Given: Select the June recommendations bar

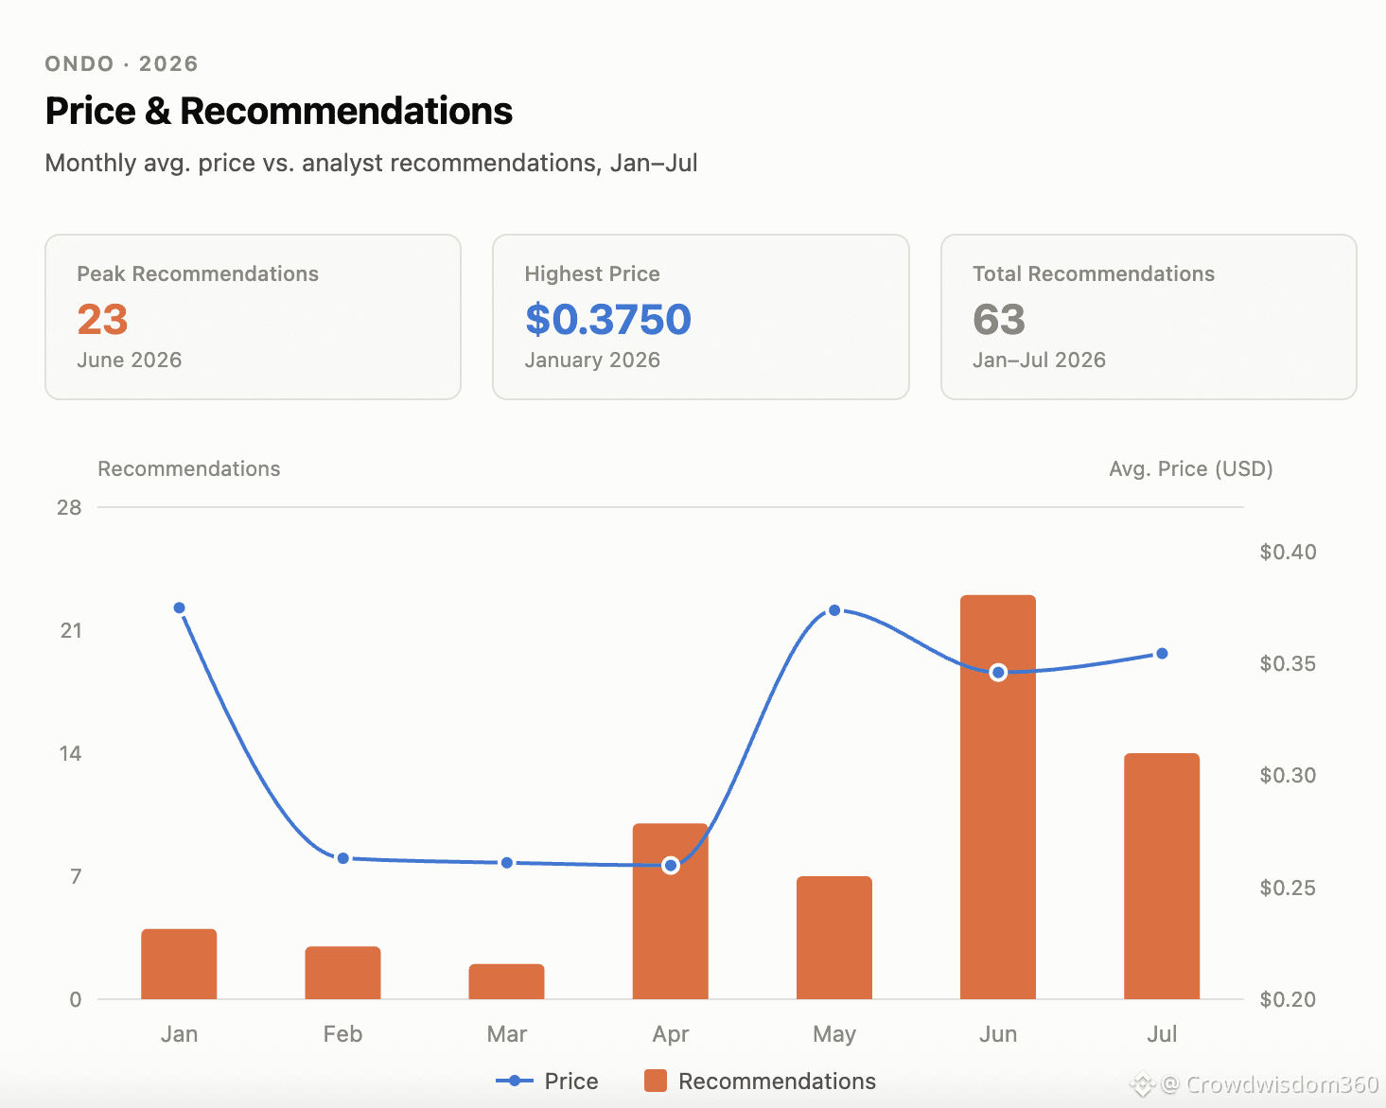Looking at the screenshot, I should pyautogui.click(x=998, y=797).
